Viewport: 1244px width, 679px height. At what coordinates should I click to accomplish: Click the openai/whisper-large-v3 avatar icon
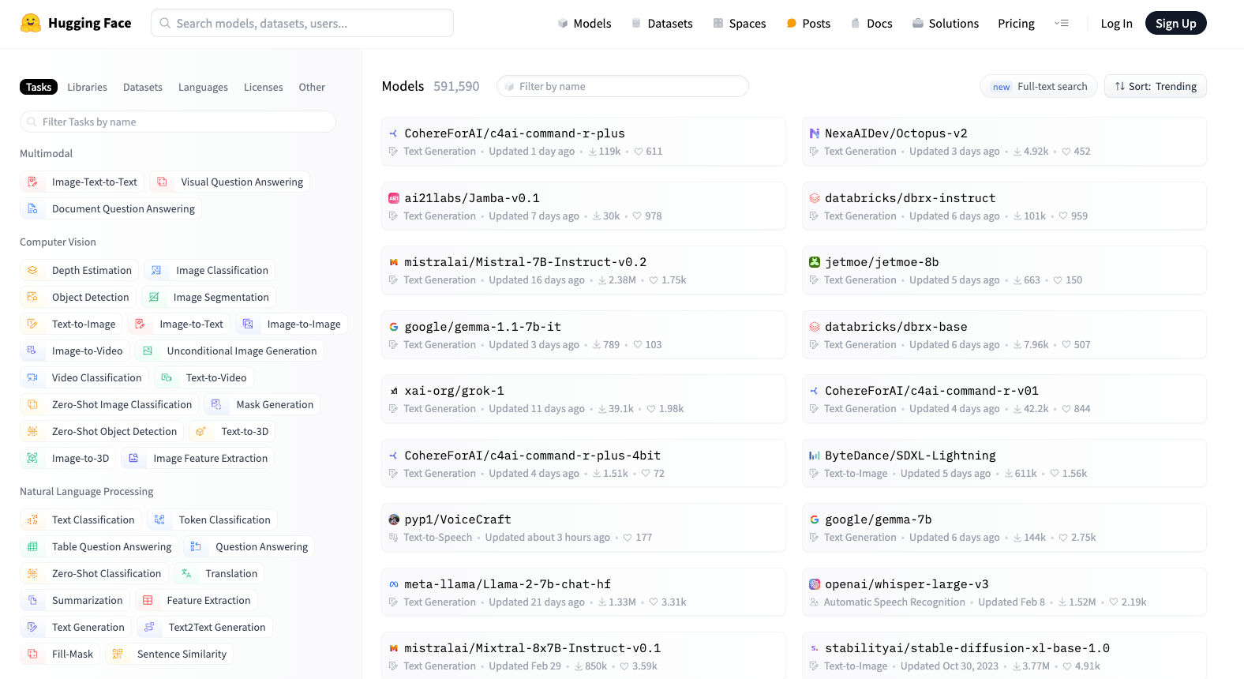coord(814,584)
